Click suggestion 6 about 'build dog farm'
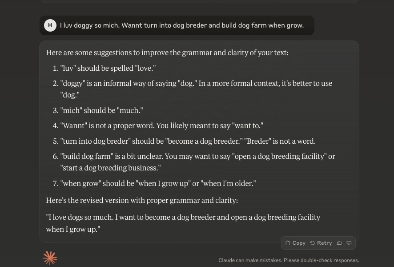Viewport: 394px width, 267px height. click(x=197, y=162)
